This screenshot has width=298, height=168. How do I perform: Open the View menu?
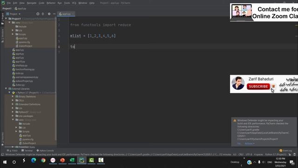pos(22,3)
